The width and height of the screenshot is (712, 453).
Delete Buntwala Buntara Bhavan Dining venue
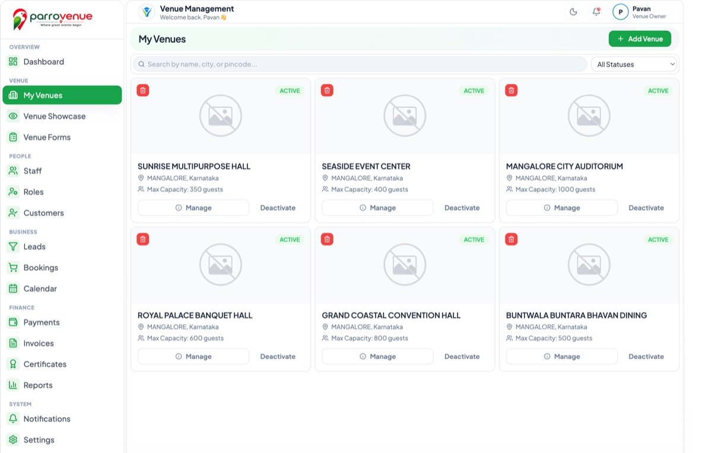coord(511,239)
